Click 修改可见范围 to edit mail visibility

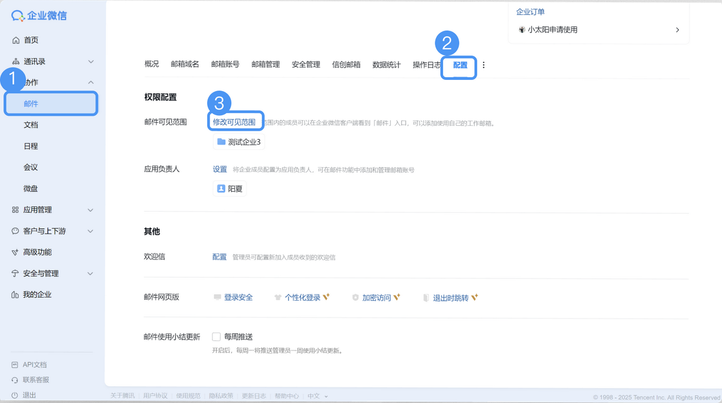pyautogui.click(x=235, y=121)
